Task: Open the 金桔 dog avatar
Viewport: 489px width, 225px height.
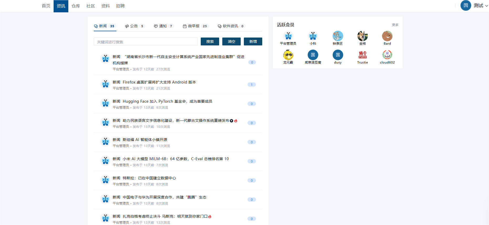Action: 362,36
